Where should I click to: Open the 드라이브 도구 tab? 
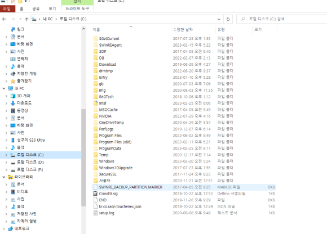pyautogui.click(x=77, y=8)
